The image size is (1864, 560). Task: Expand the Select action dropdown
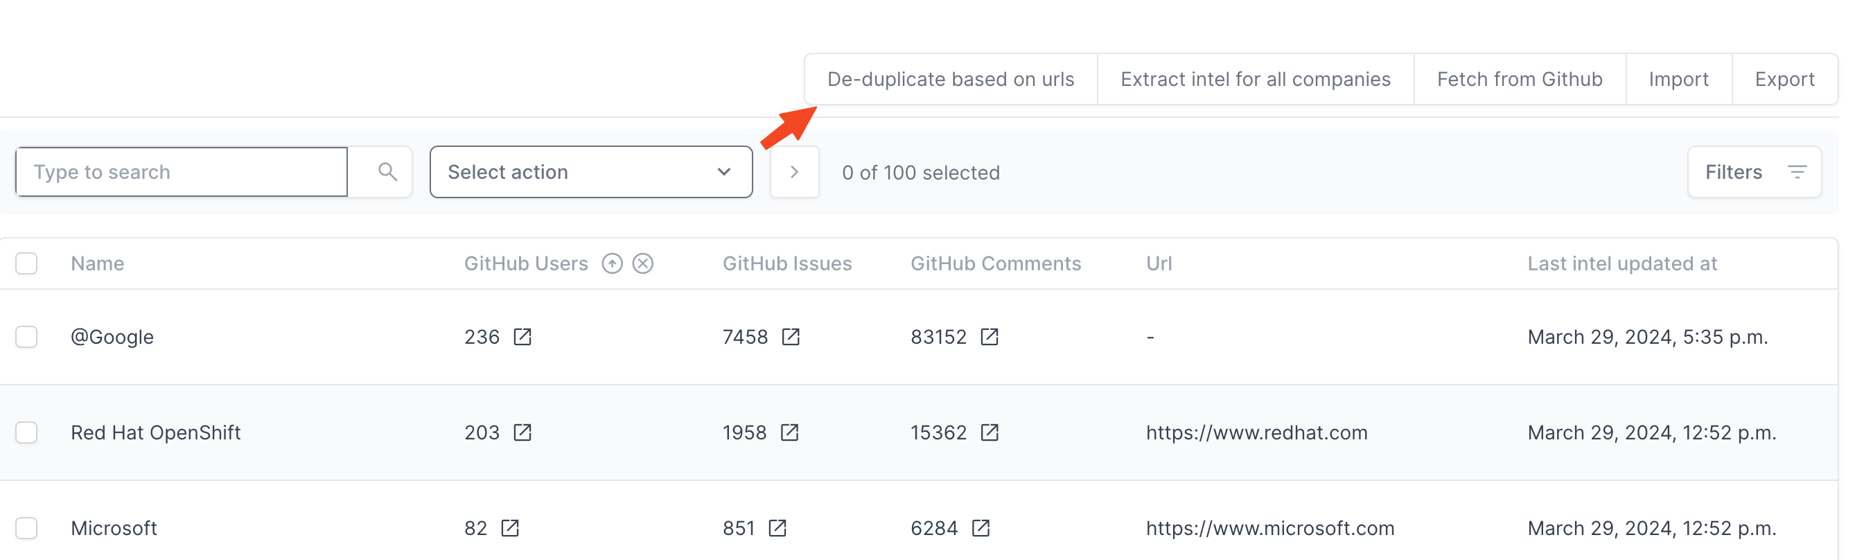[x=590, y=171]
